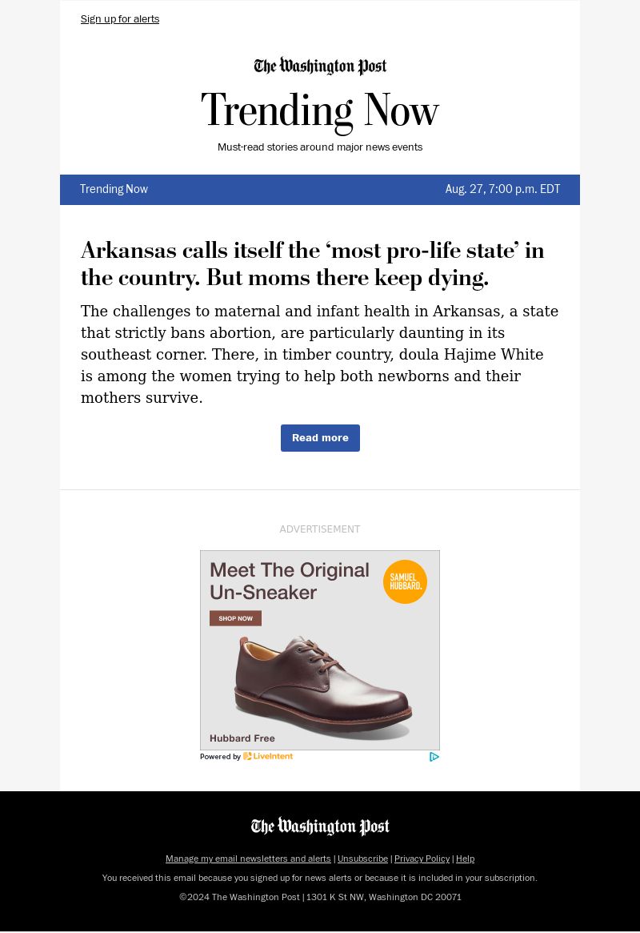The height and width of the screenshot is (933, 640).
Task: Click the large Trending Now title
Action: pyautogui.click(x=320, y=111)
